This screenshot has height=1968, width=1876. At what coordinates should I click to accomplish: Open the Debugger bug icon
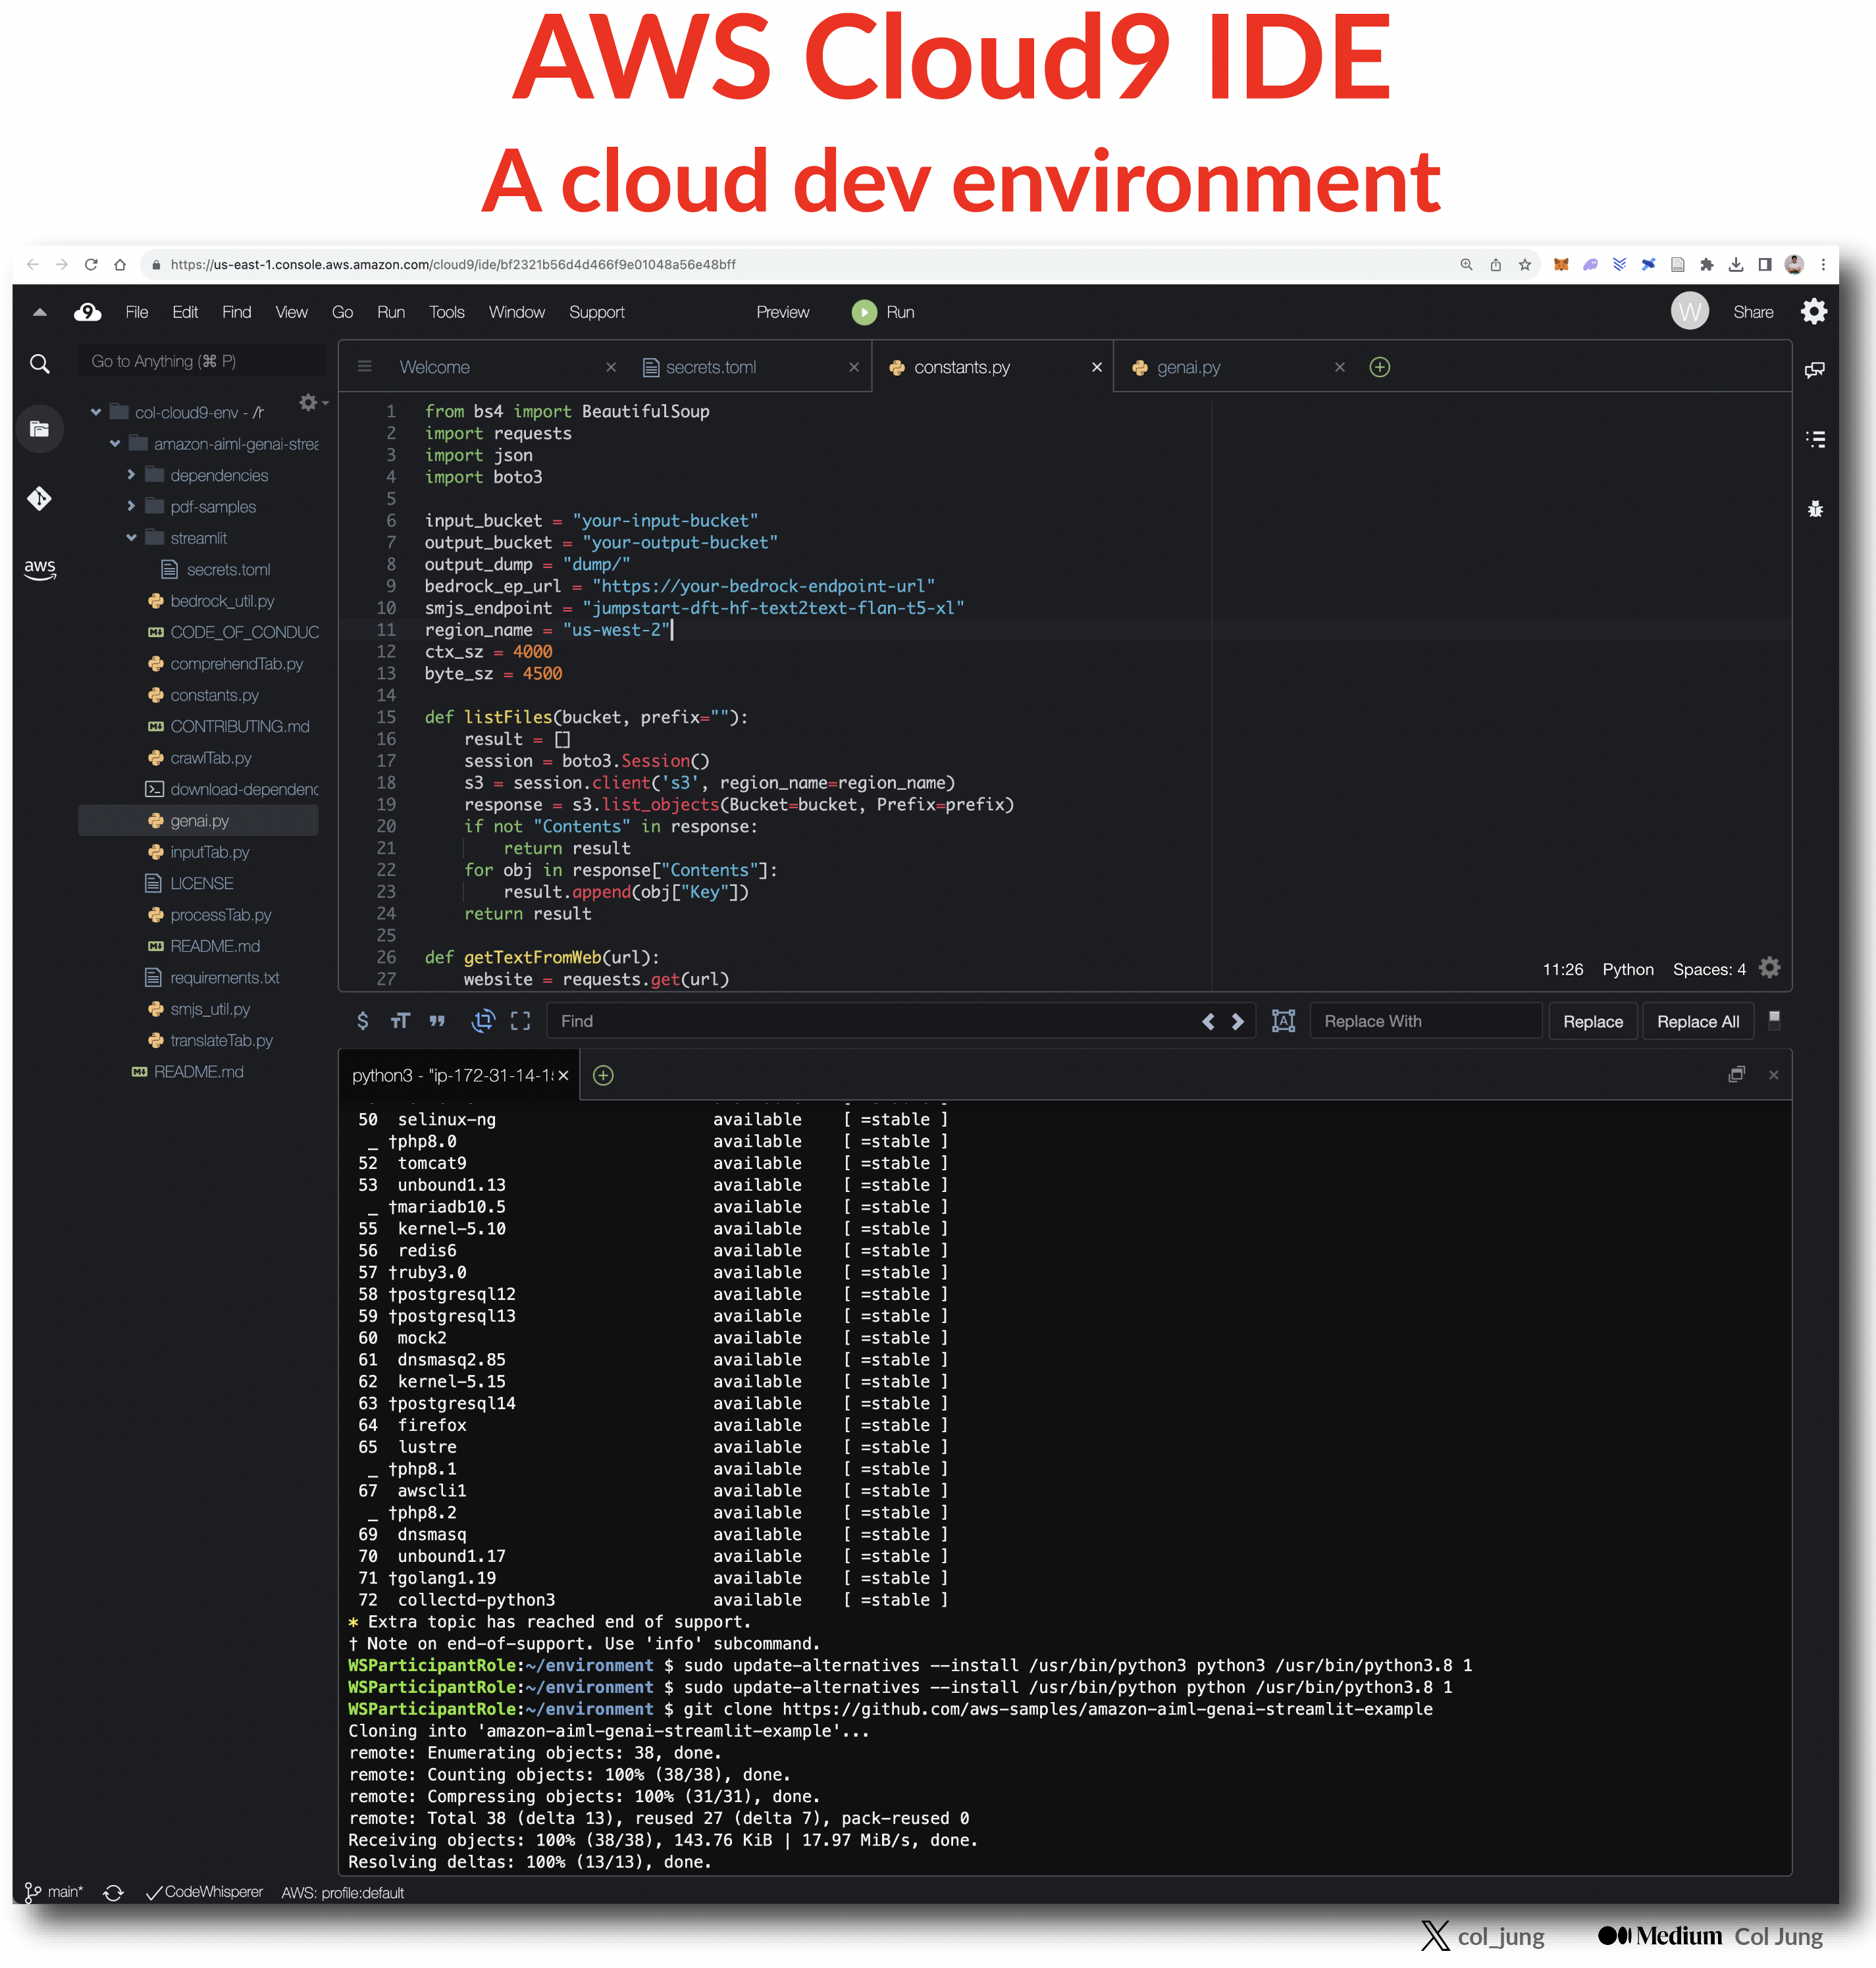tap(1814, 509)
